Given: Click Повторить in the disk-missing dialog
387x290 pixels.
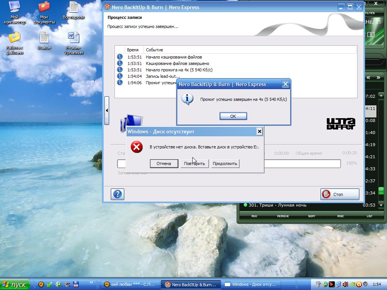Looking at the screenshot, I should point(195,164).
